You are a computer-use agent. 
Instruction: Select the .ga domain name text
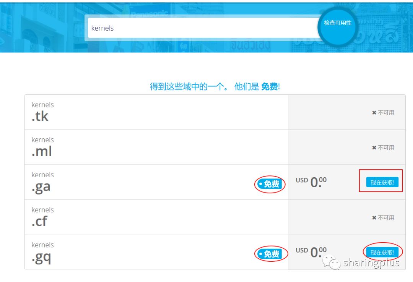[41, 187]
